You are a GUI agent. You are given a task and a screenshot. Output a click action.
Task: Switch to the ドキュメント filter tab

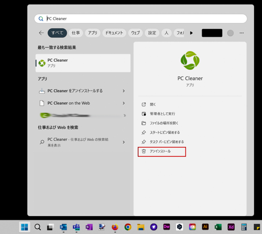[114, 33]
